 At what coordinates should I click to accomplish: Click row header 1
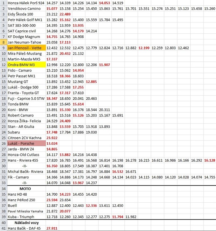click(x=3, y=3)
